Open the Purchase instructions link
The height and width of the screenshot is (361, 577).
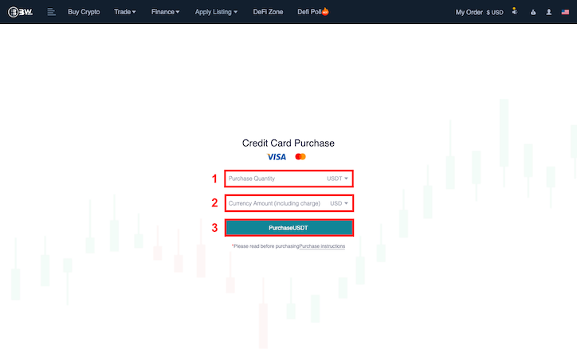pos(322,246)
